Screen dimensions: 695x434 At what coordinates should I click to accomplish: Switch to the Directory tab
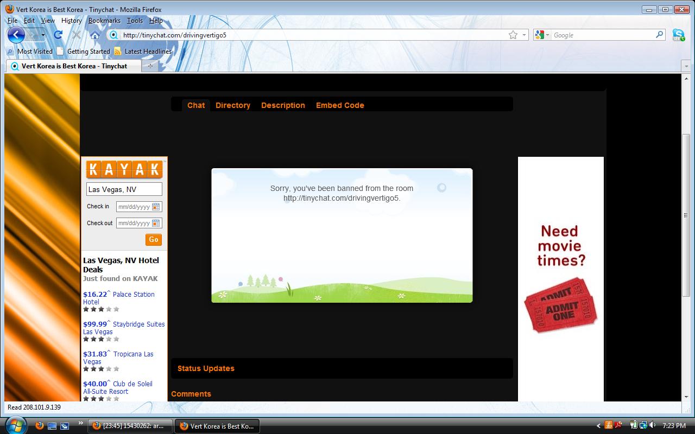point(232,105)
